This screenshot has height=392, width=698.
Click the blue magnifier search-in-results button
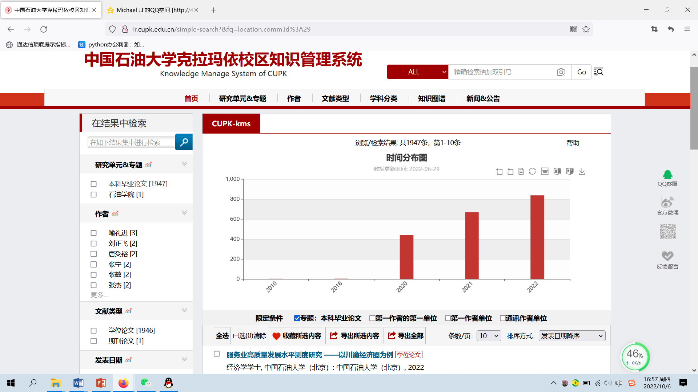point(184,142)
